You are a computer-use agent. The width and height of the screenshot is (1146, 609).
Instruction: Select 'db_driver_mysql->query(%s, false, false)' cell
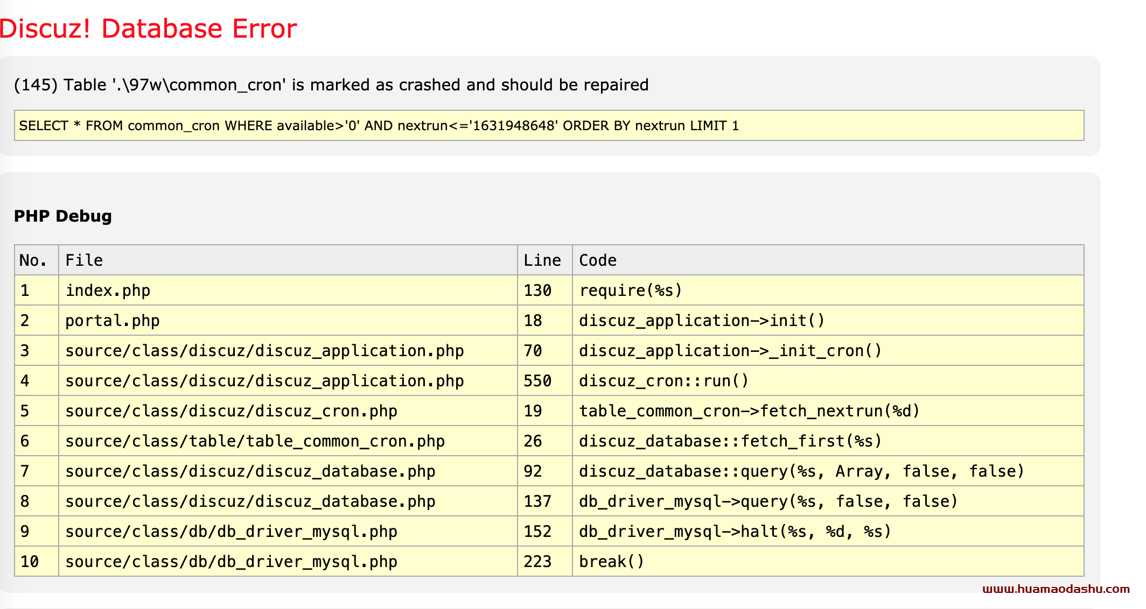[x=828, y=501]
